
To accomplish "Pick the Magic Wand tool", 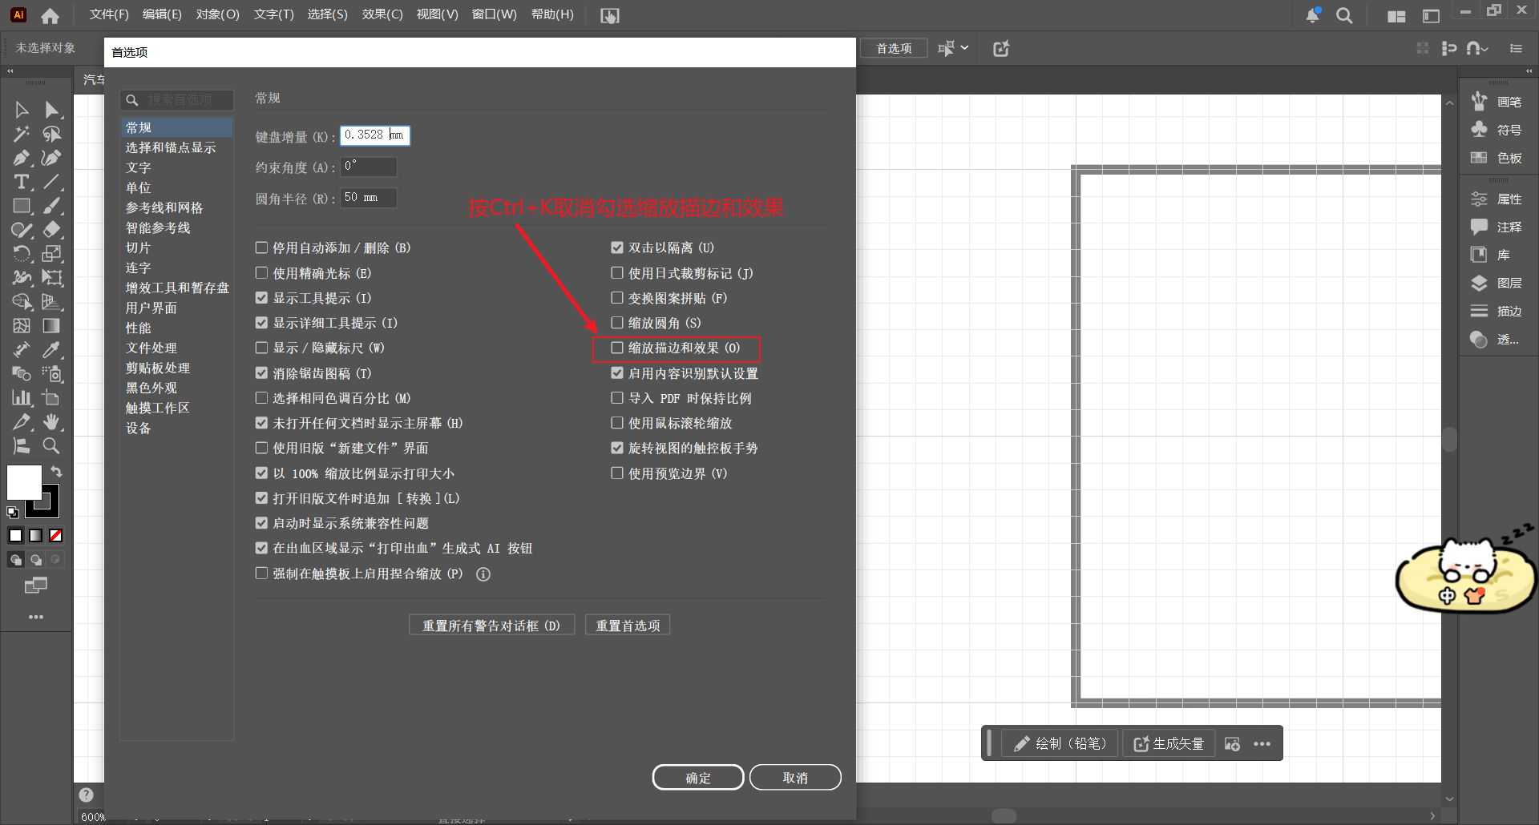I will pos(22,134).
